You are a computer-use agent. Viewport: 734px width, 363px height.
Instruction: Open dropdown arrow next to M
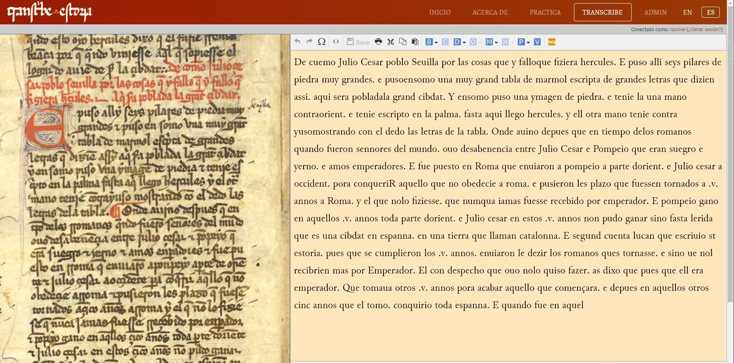(x=496, y=42)
